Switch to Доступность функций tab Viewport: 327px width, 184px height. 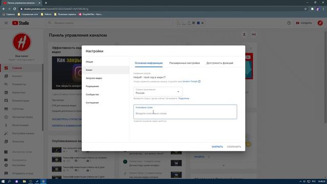[220, 63]
